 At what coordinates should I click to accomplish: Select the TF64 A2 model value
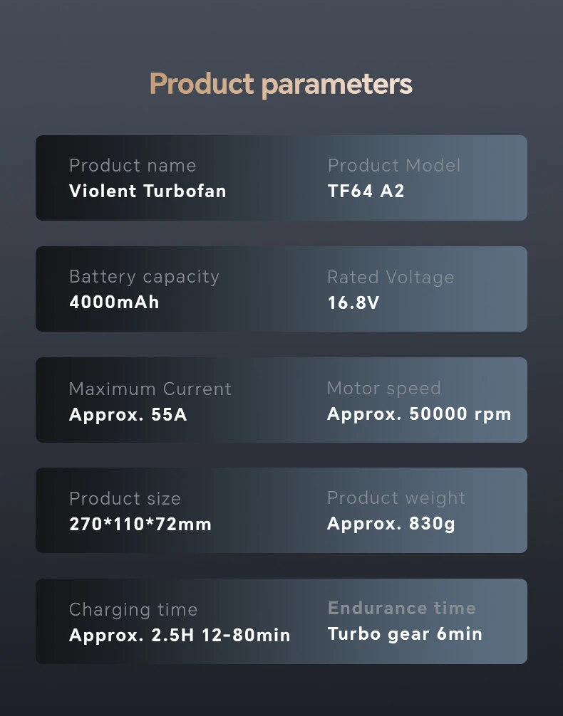366,191
